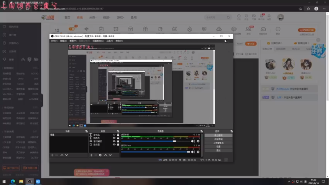Open the Douyu notifications bell icon
Screen dimensions: 329x185
[x=269, y=17]
